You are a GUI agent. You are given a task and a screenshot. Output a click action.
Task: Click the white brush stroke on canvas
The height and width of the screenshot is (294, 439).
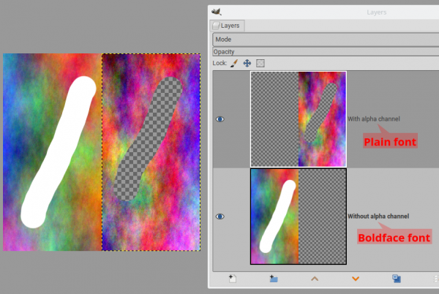[59, 152]
